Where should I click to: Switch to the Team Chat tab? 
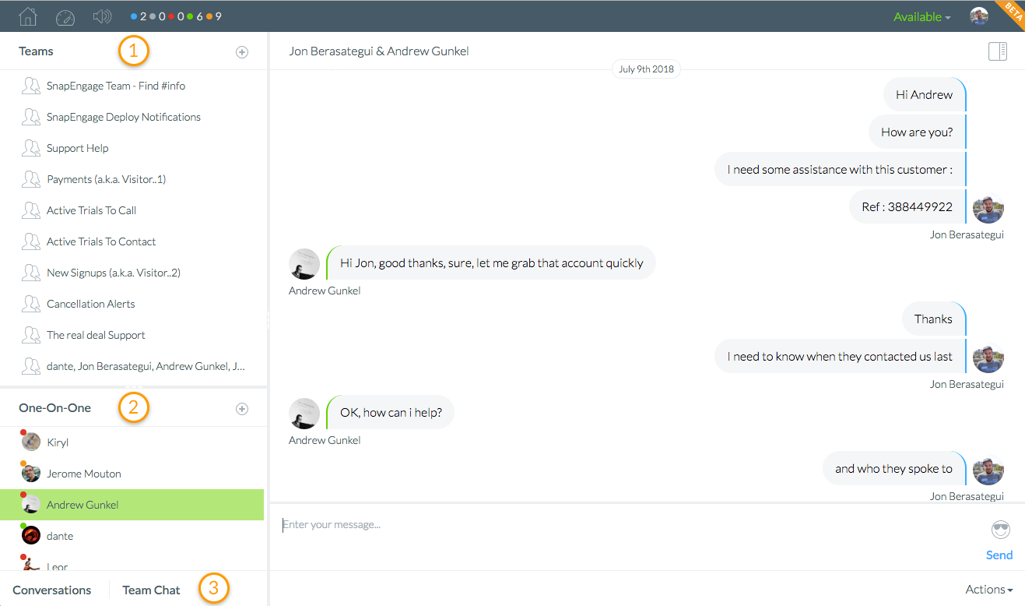(x=150, y=590)
